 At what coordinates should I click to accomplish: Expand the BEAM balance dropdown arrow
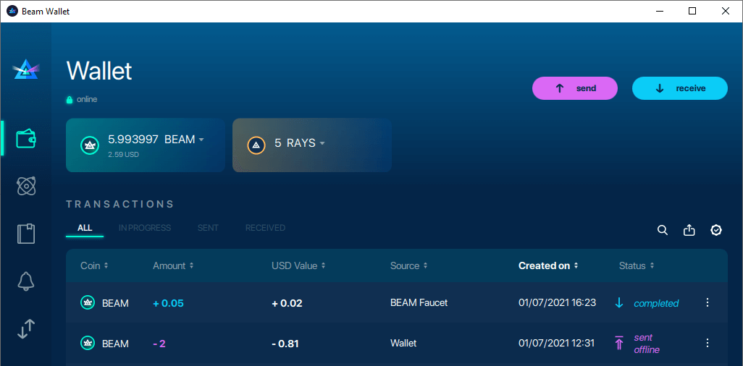(201, 140)
